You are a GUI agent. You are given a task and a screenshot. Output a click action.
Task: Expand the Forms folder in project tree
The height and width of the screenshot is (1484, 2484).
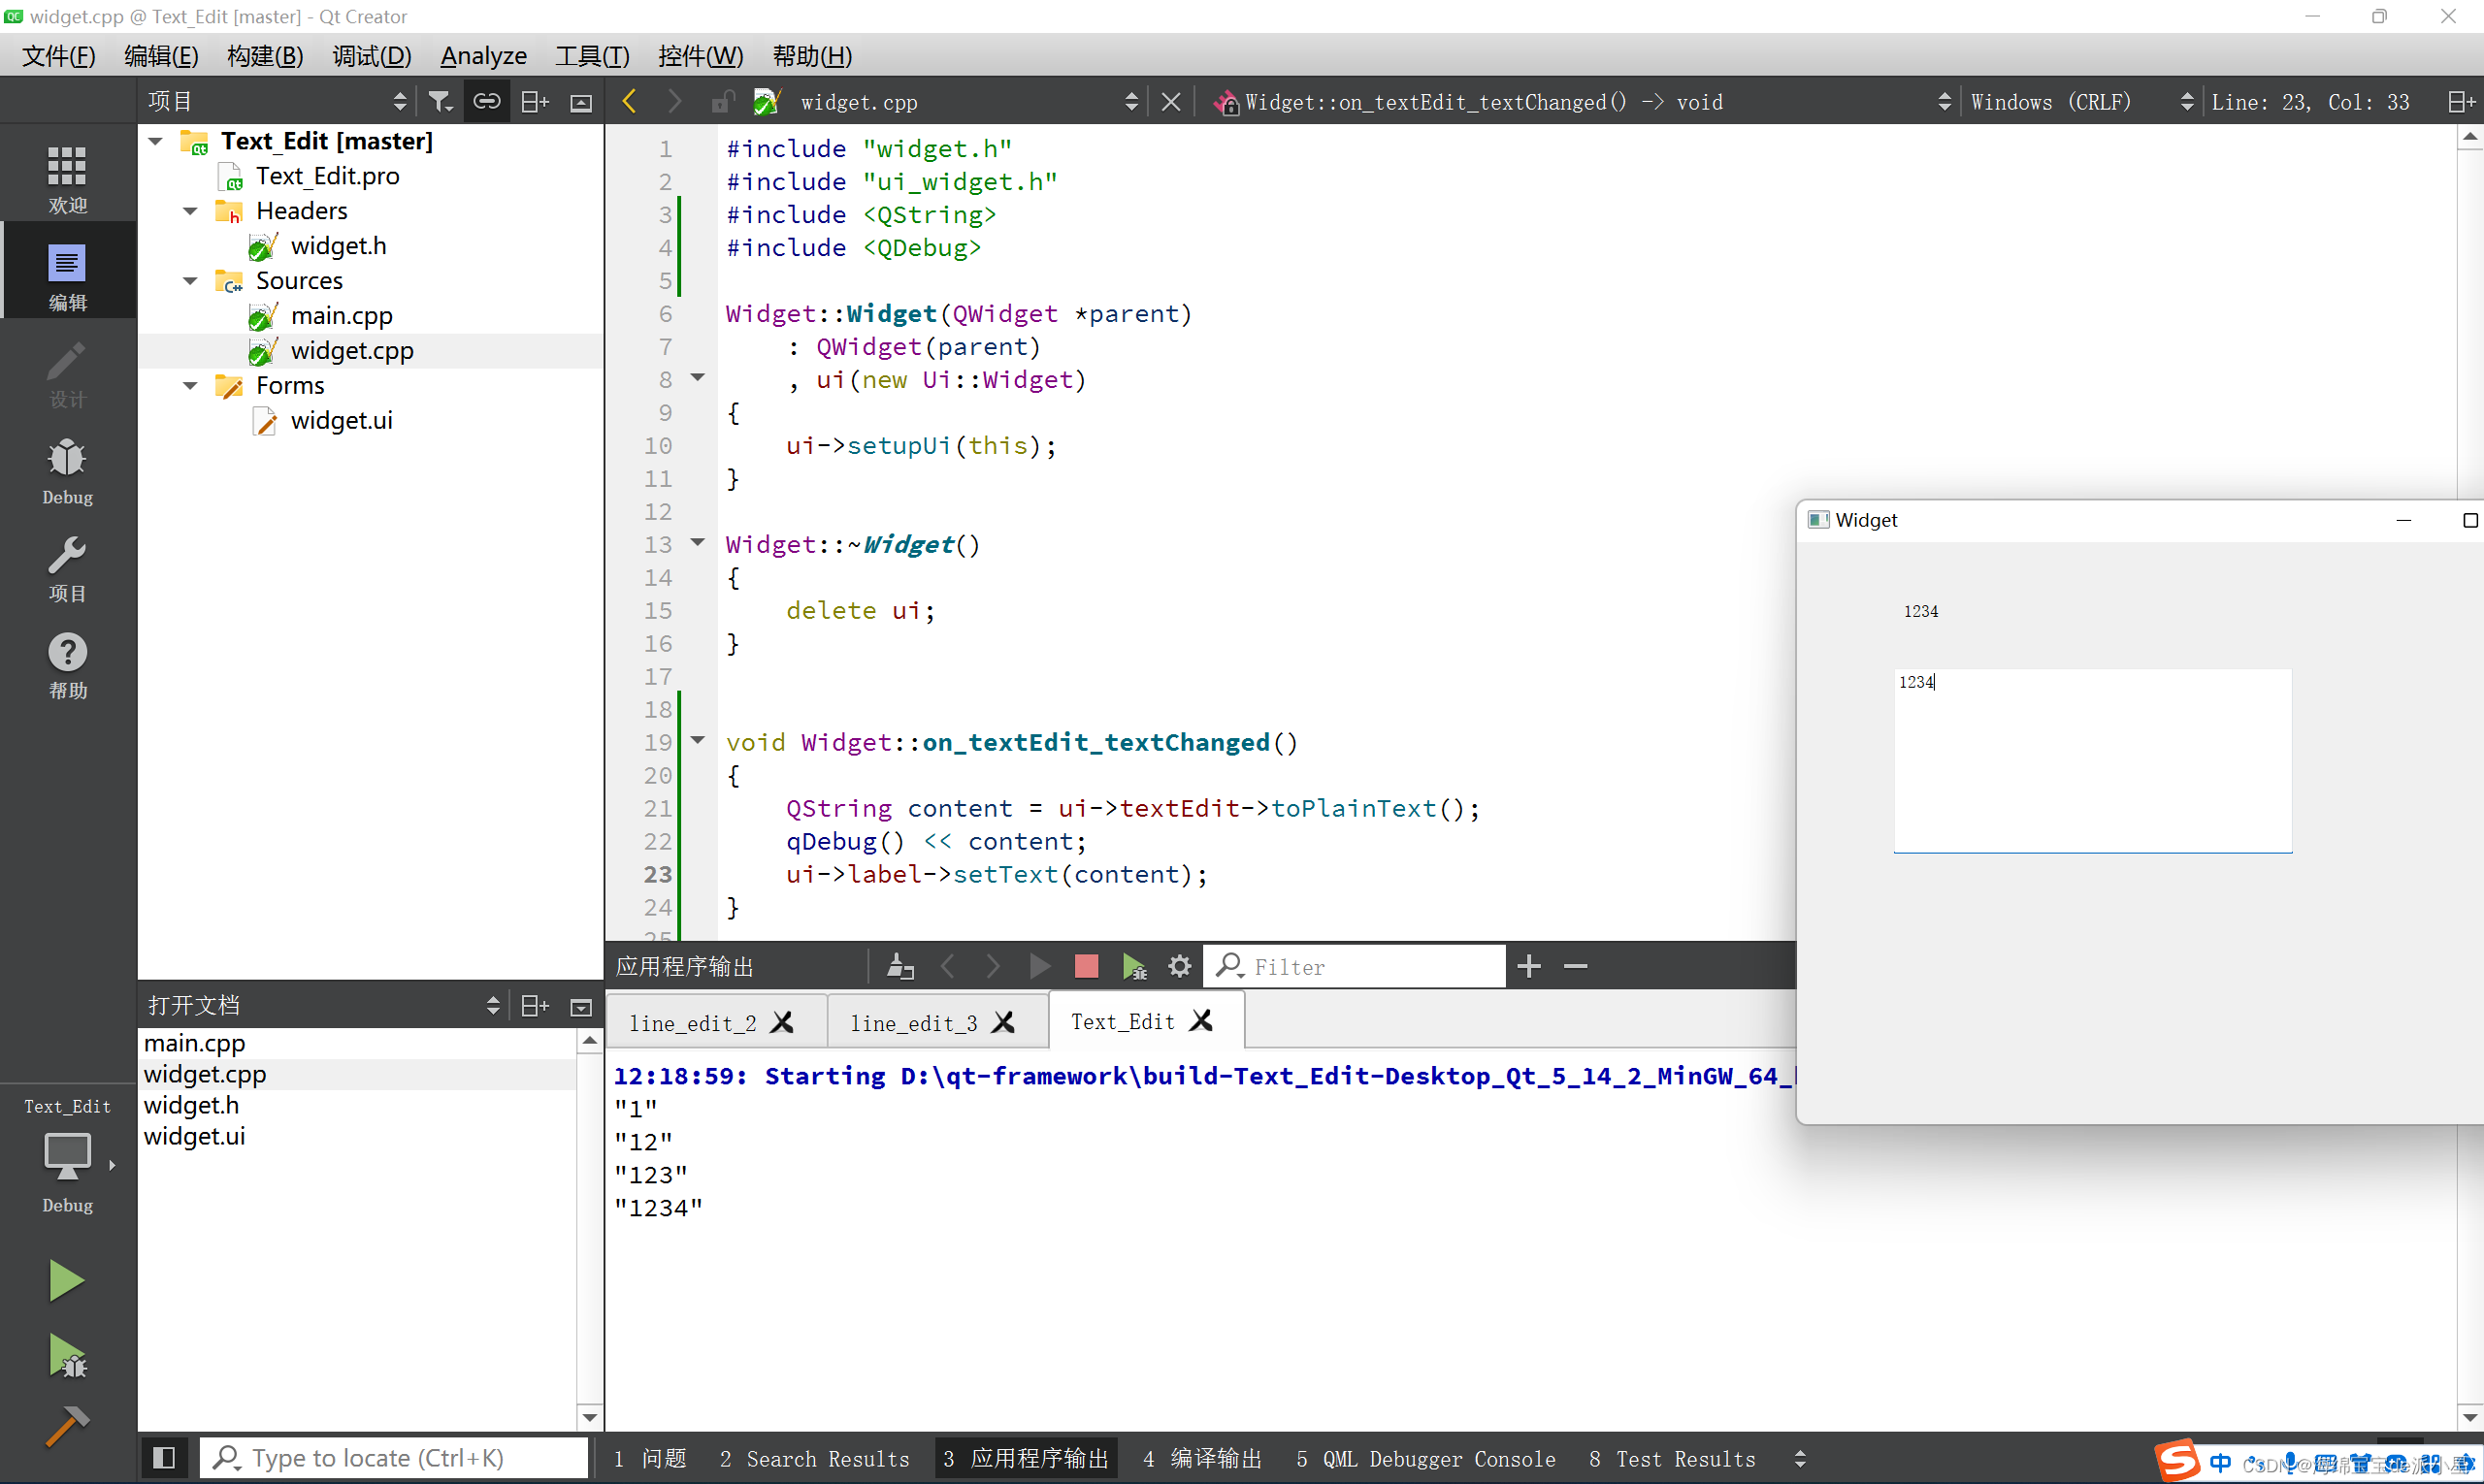pyautogui.click(x=189, y=385)
